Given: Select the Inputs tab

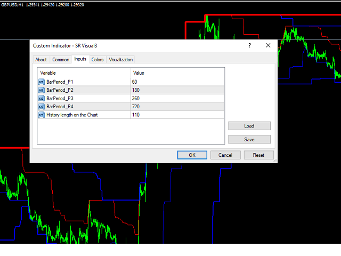Looking at the screenshot, I should click(x=80, y=59).
